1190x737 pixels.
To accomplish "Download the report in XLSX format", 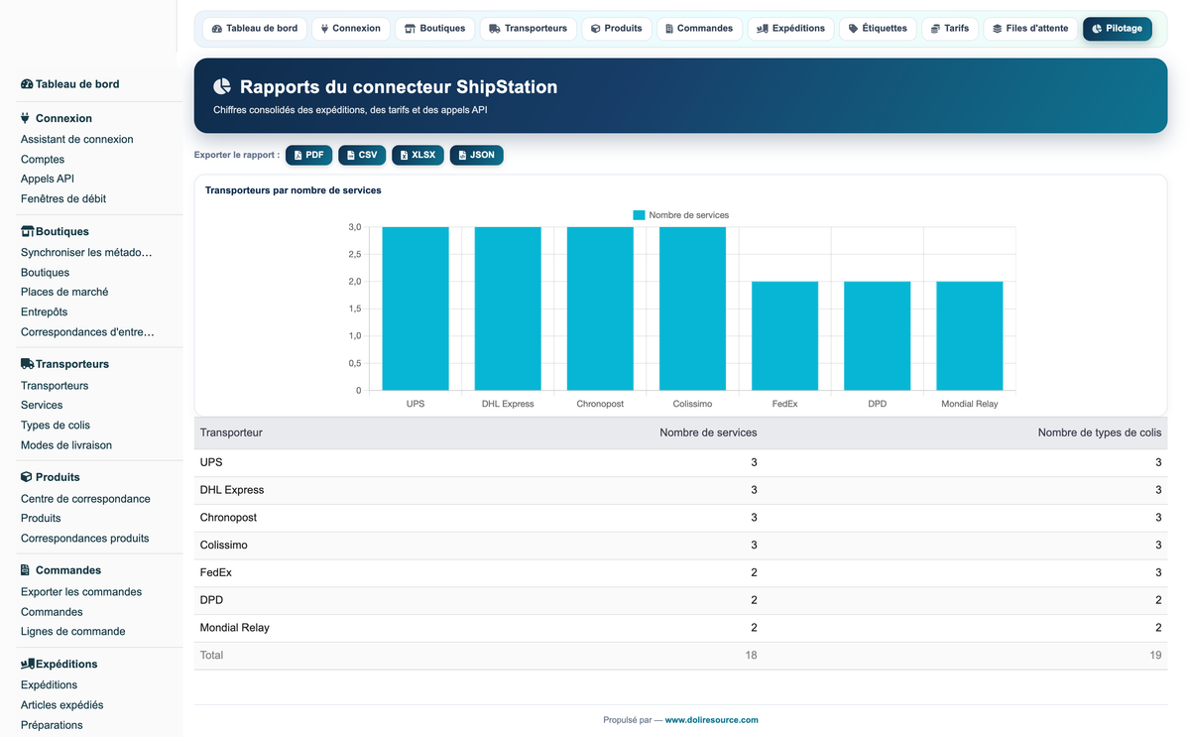I will 417,156.
